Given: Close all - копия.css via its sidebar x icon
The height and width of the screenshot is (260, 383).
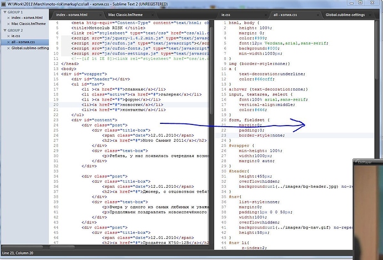Looking at the screenshot, I should pos(8,42).
